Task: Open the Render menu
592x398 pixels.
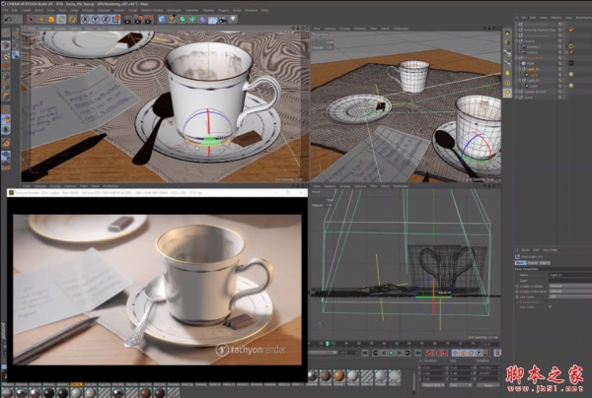Action: (119, 10)
